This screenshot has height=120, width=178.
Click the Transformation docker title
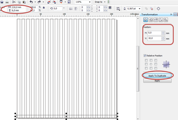coord(150,14)
